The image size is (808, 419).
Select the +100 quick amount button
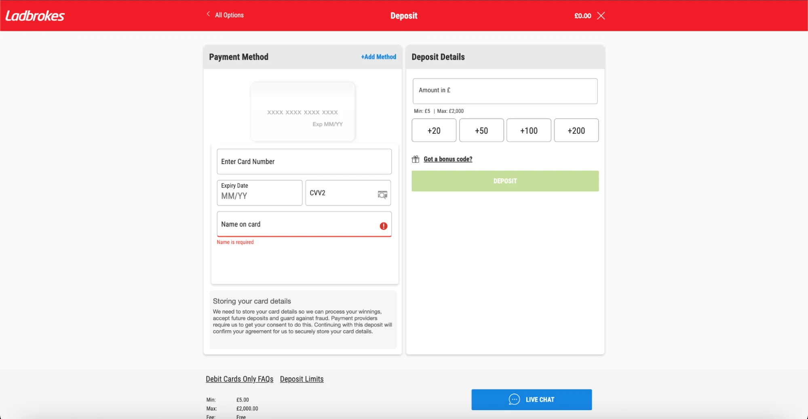pos(529,131)
